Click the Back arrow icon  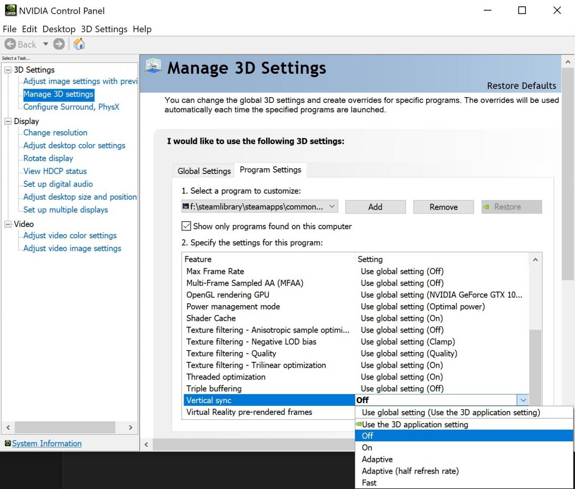click(10, 44)
